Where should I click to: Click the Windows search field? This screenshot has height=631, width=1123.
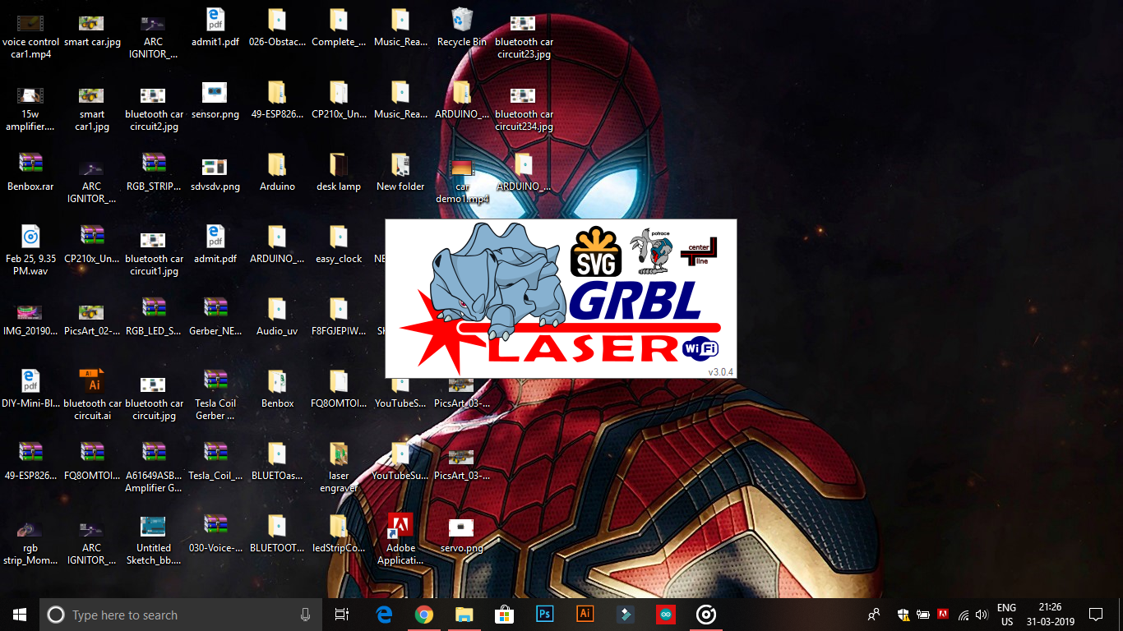pos(164,614)
